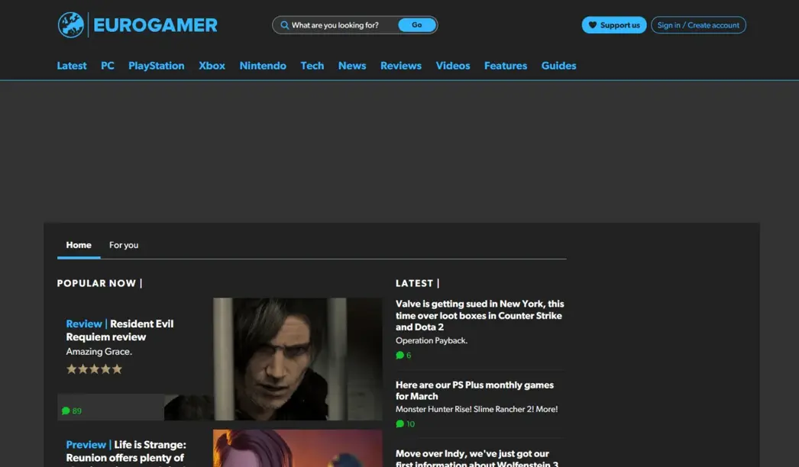Click the five-star rating on Resident Evil review

coord(94,369)
